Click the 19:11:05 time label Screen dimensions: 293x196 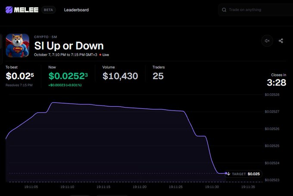point(31,187)
